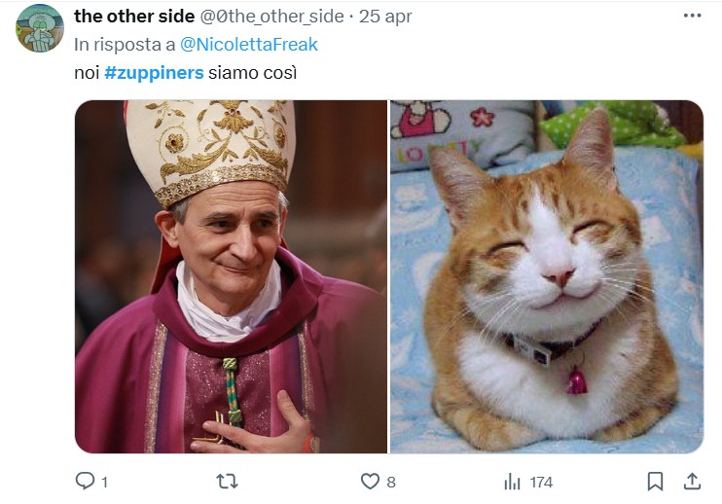Open the #zuppiners hashtag
The width and height of the screenshot is (722, 504).
[x=154, y=73]
